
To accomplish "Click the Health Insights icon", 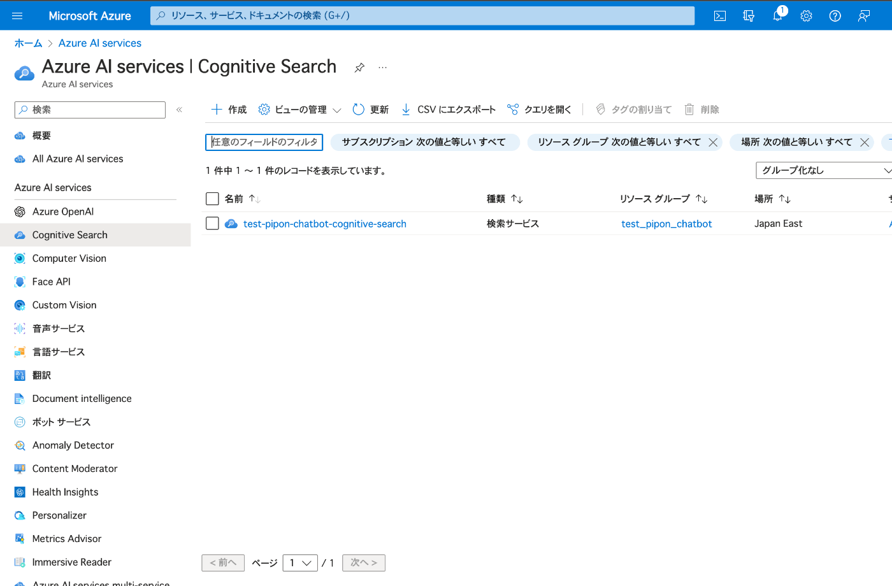I will click(x=20, y=492).
